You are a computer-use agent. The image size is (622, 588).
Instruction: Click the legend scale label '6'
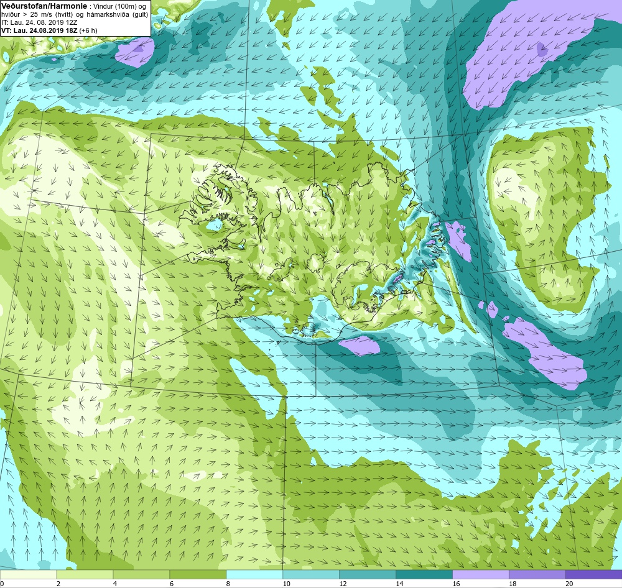tap(172, 584)
